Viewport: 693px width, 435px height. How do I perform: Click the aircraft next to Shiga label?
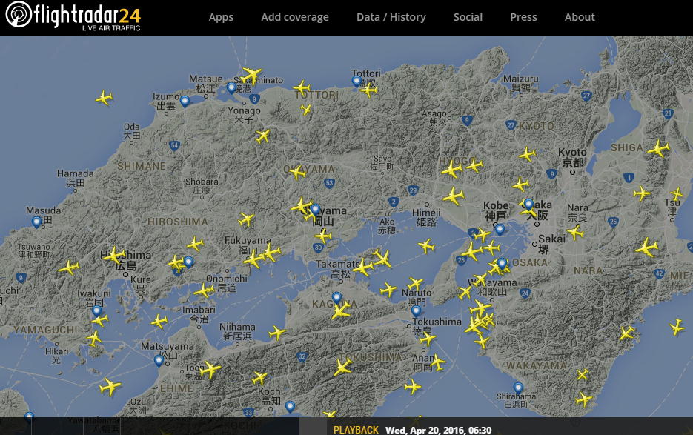pos(657,149)
